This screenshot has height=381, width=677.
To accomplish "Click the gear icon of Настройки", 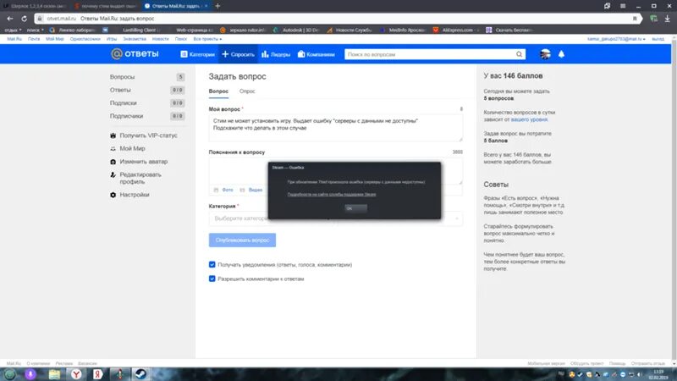I will [113, 195].
